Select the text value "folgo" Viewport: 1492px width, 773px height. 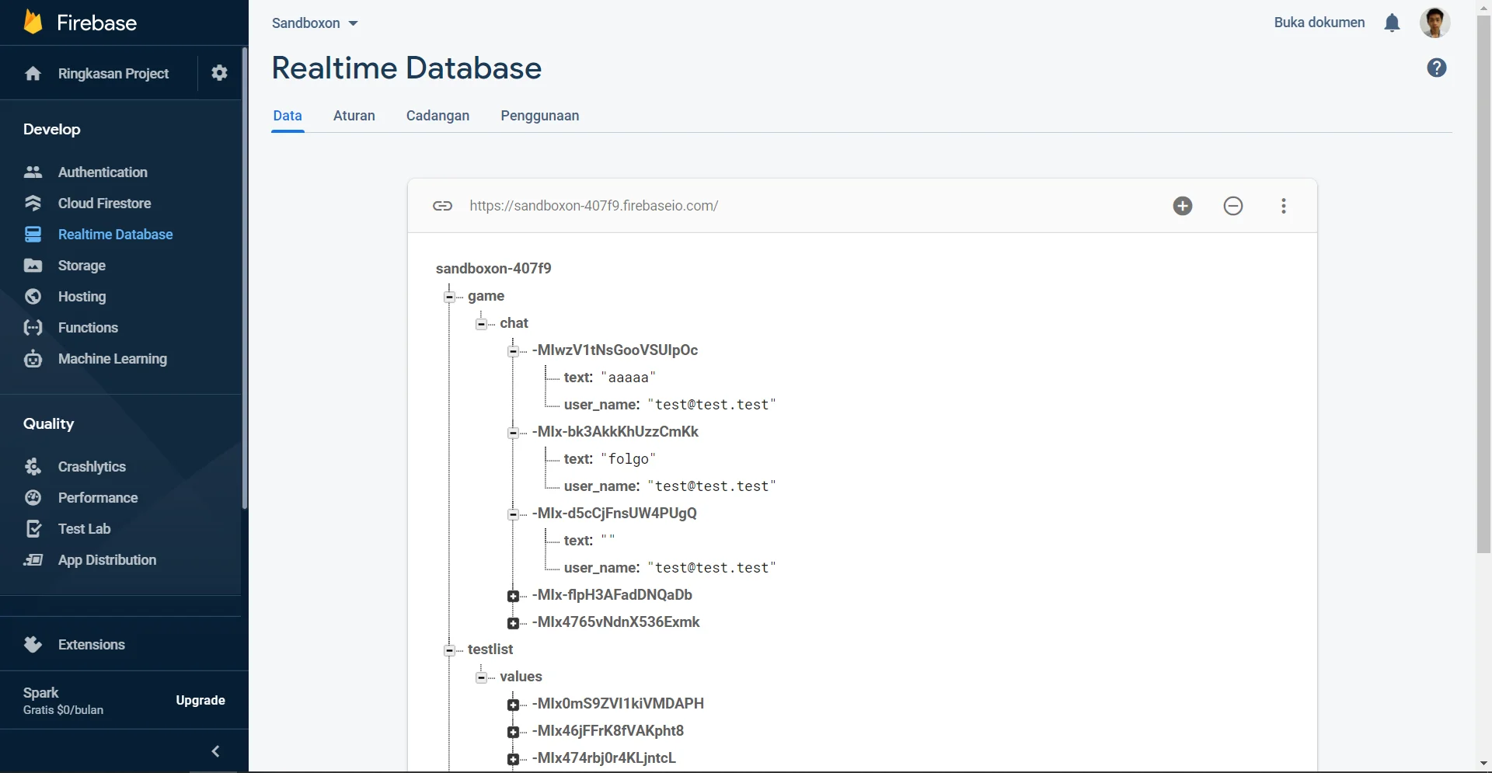click(x=629, y=459)
